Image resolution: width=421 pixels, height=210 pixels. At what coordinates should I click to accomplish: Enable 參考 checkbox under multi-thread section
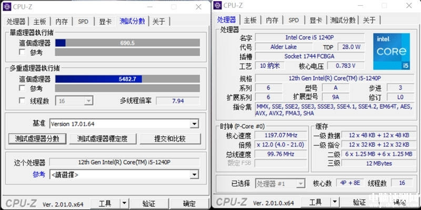click(x=22, y=88)
